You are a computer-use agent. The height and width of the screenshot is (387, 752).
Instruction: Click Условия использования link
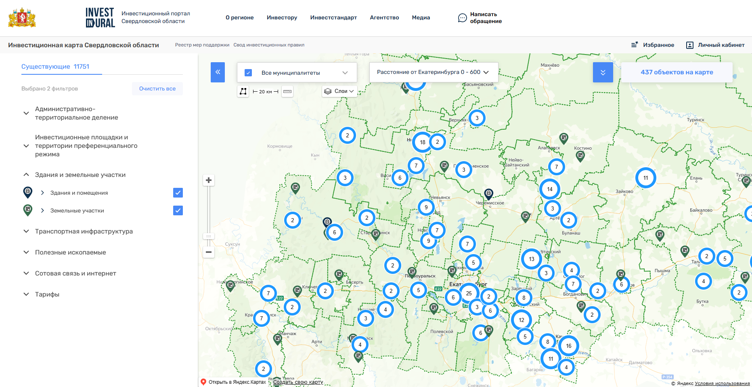[723, 383]
